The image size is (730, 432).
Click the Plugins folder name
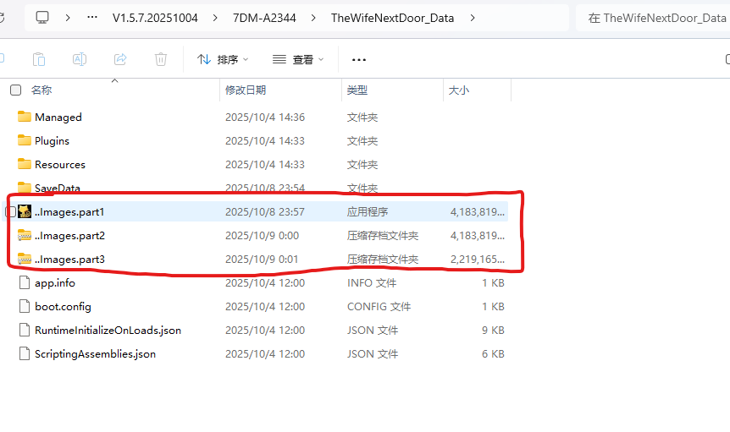(x=53, y=140)
